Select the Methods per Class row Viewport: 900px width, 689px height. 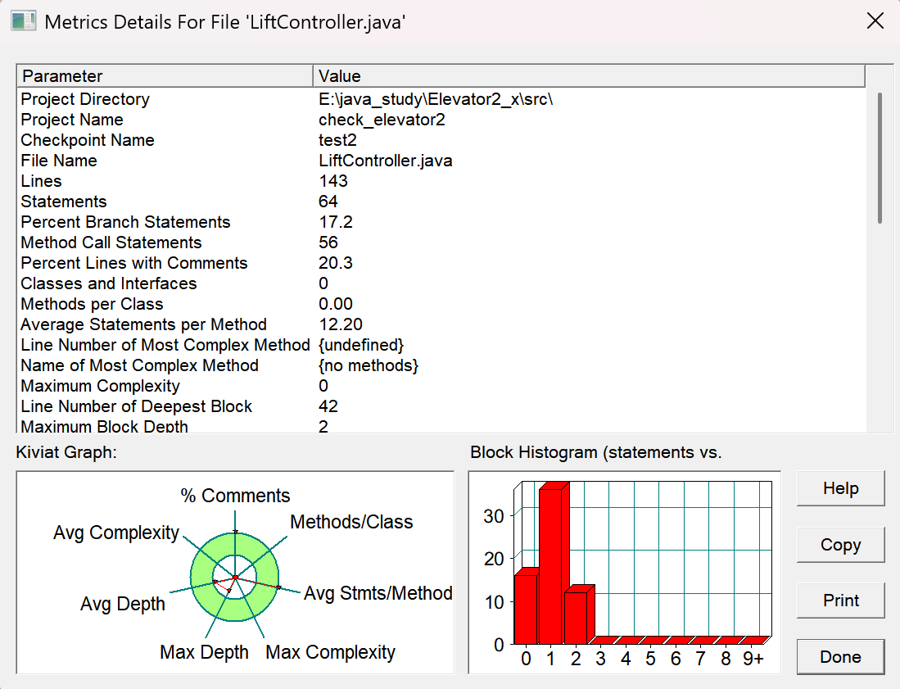tap(441, 304)
